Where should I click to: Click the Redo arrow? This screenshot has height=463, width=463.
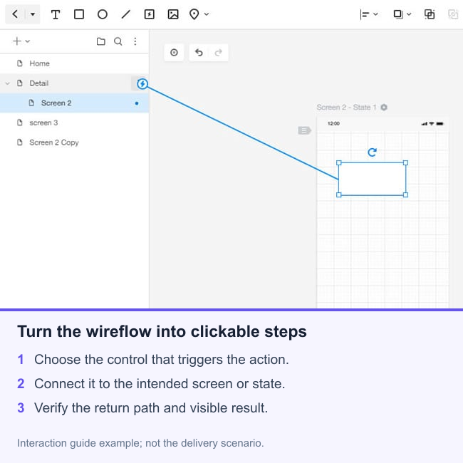[x=219, y=53]
